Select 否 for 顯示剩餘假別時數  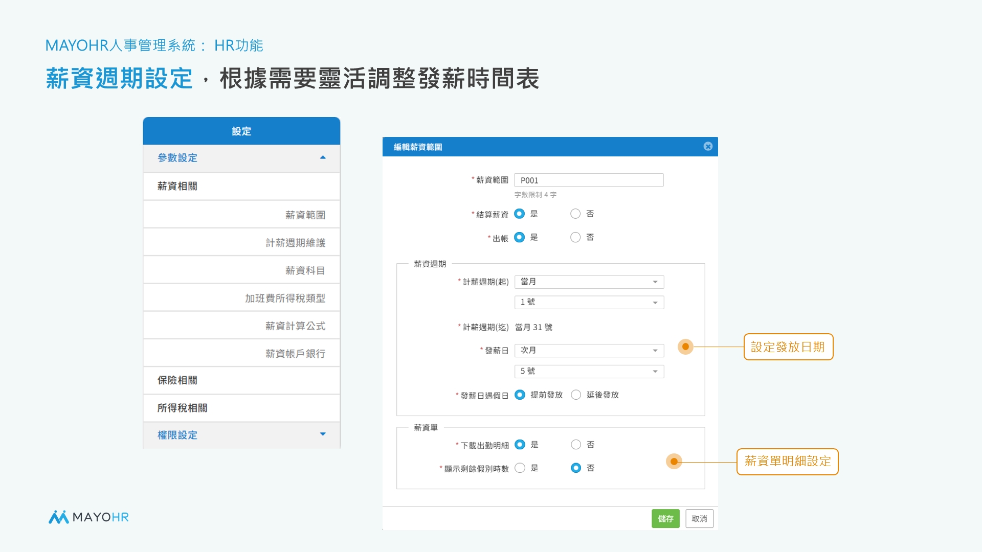coord(576,468)
